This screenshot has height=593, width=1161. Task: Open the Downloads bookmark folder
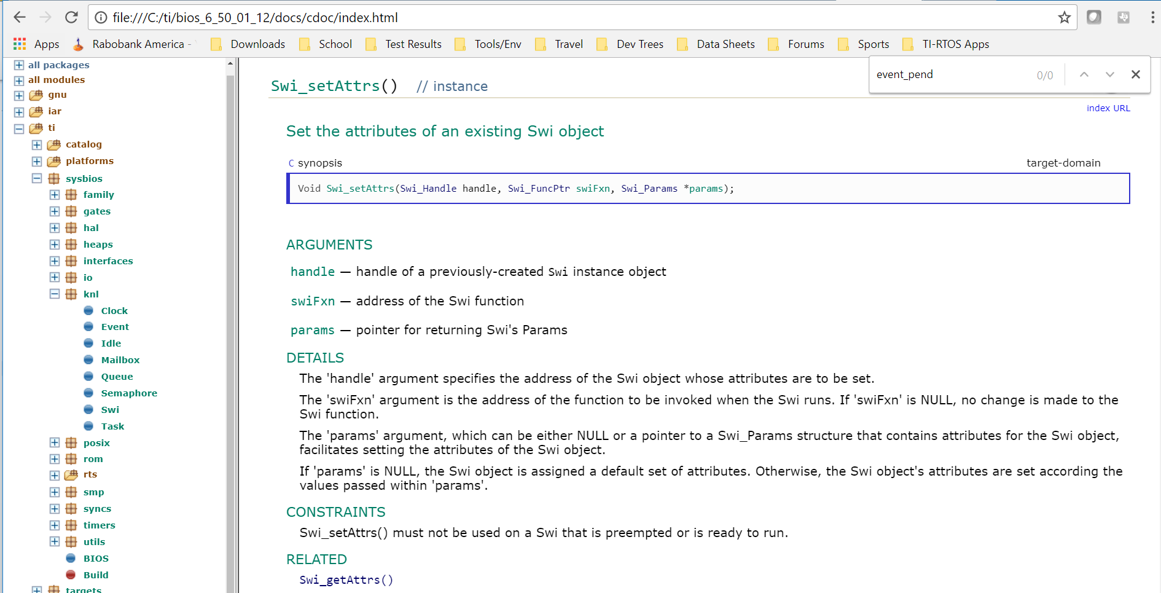tap(248, 44)
